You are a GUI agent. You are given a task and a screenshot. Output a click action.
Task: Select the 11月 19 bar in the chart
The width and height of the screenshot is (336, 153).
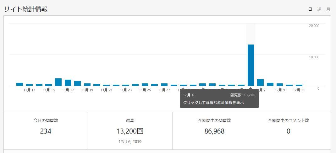point(87,85)
